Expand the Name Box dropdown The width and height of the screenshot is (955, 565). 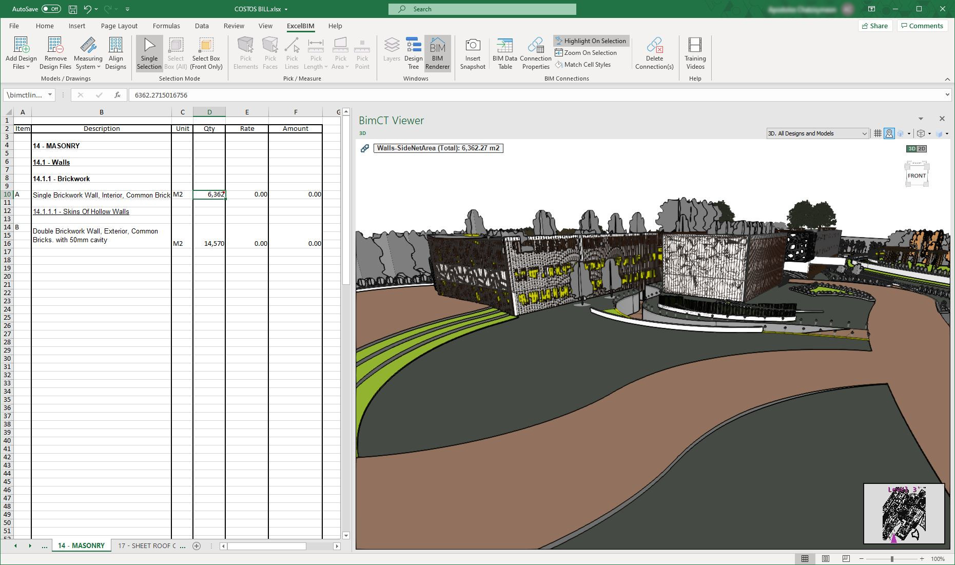tap(50, 95)
